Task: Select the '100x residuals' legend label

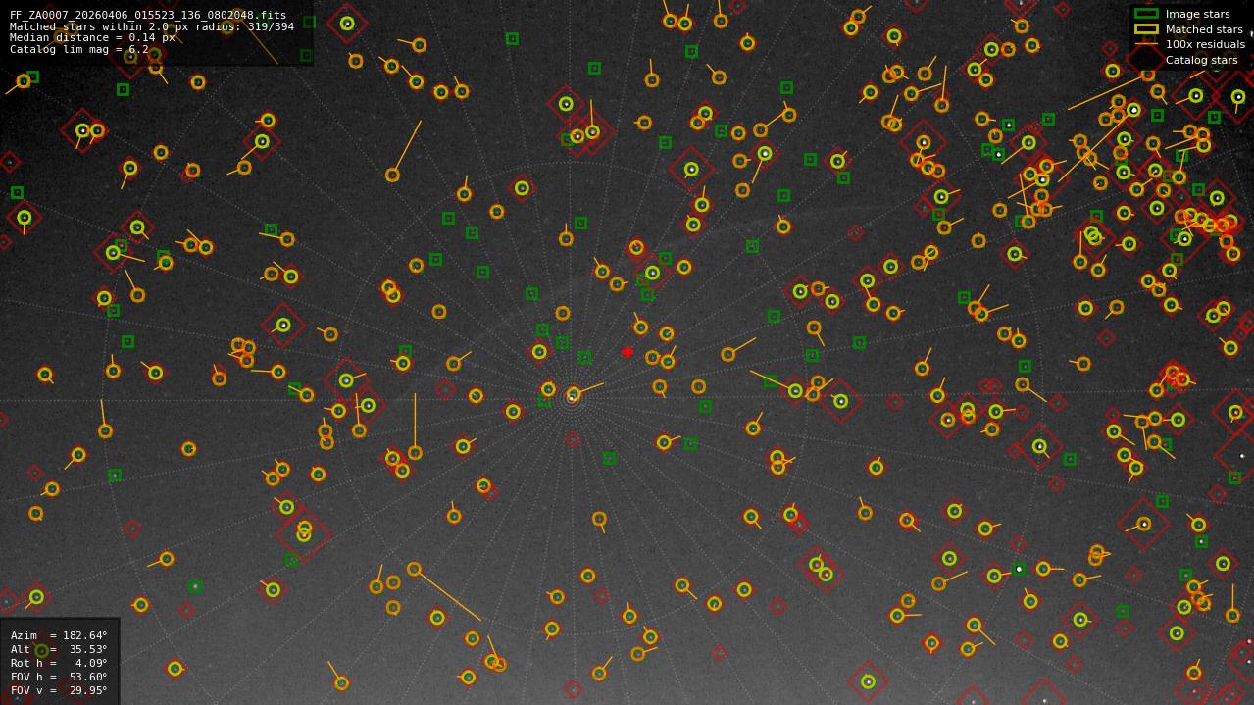Action: 1205,44
